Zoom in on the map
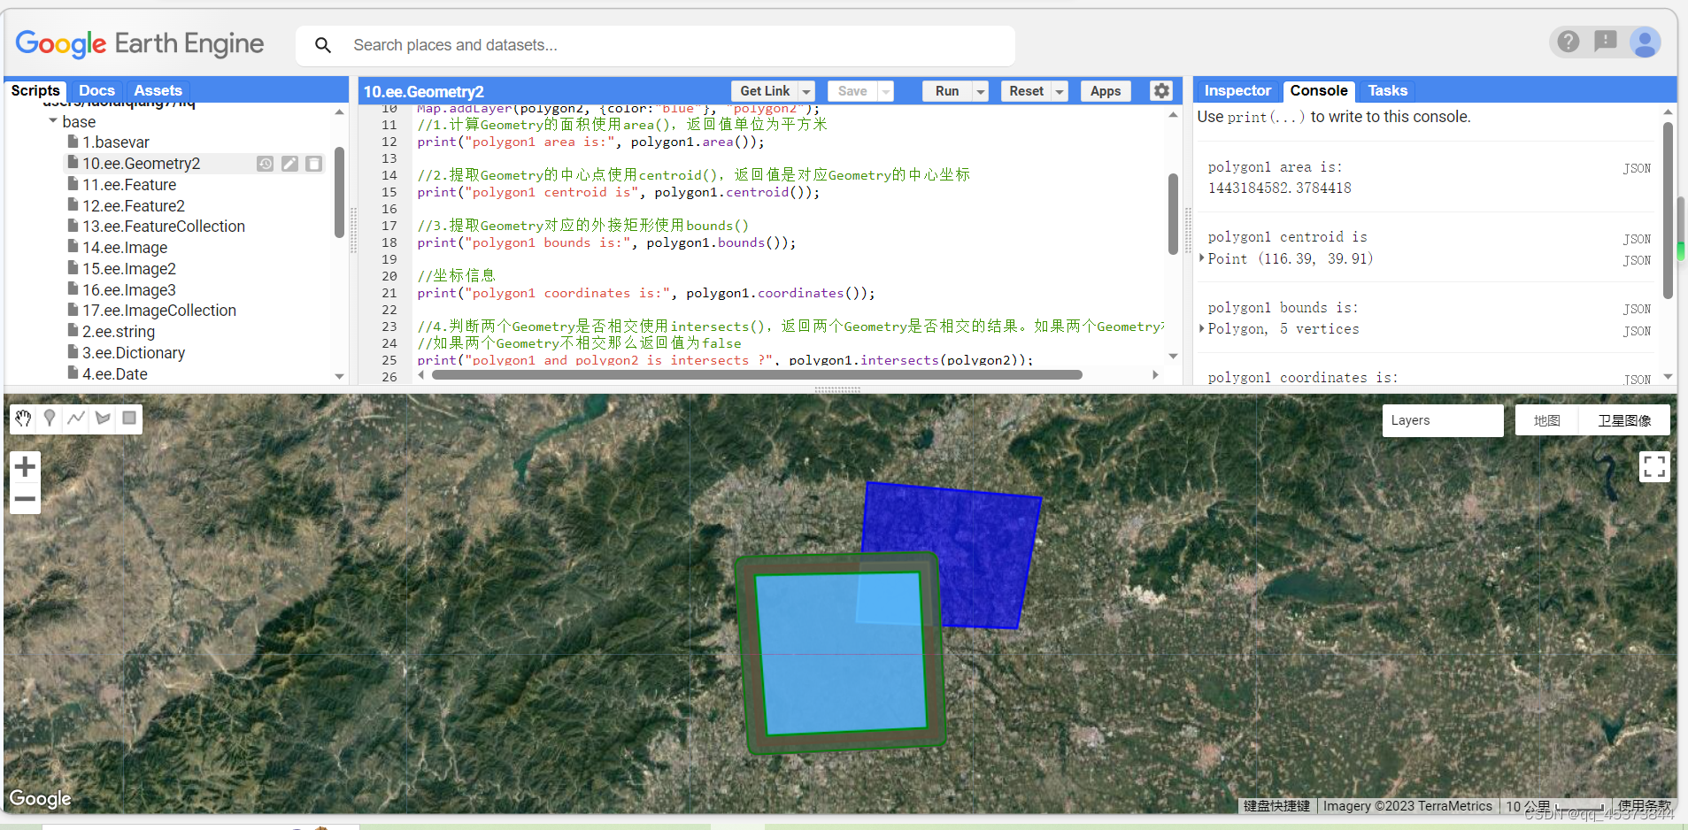 25,466
